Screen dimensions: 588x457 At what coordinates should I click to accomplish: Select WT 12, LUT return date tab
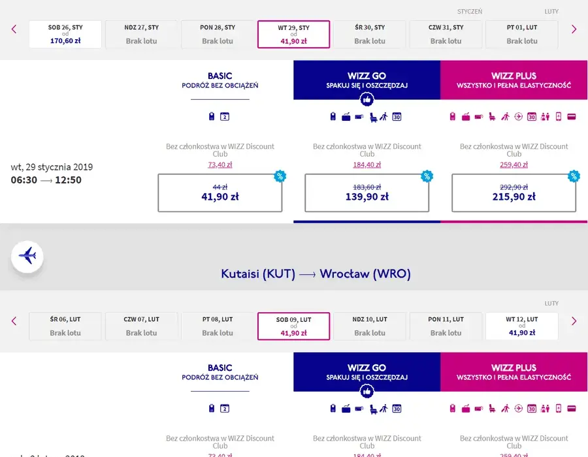[x=521, y=326]
